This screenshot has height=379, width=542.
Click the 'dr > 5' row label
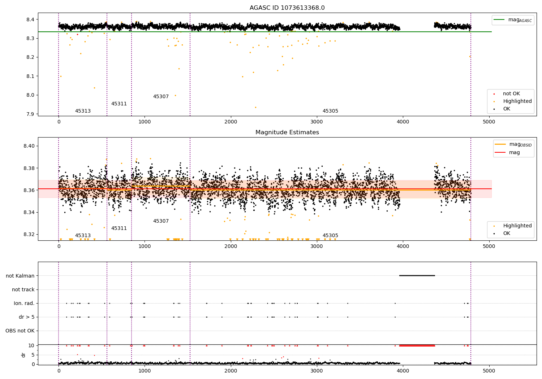(27, 317)
